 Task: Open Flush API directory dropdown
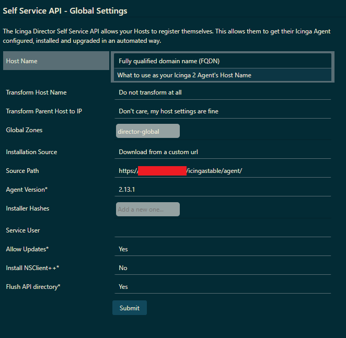[223, 287]
